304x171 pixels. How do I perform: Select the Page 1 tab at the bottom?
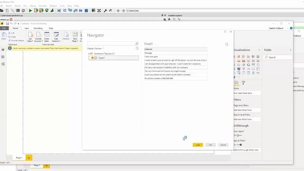(19, 158)
